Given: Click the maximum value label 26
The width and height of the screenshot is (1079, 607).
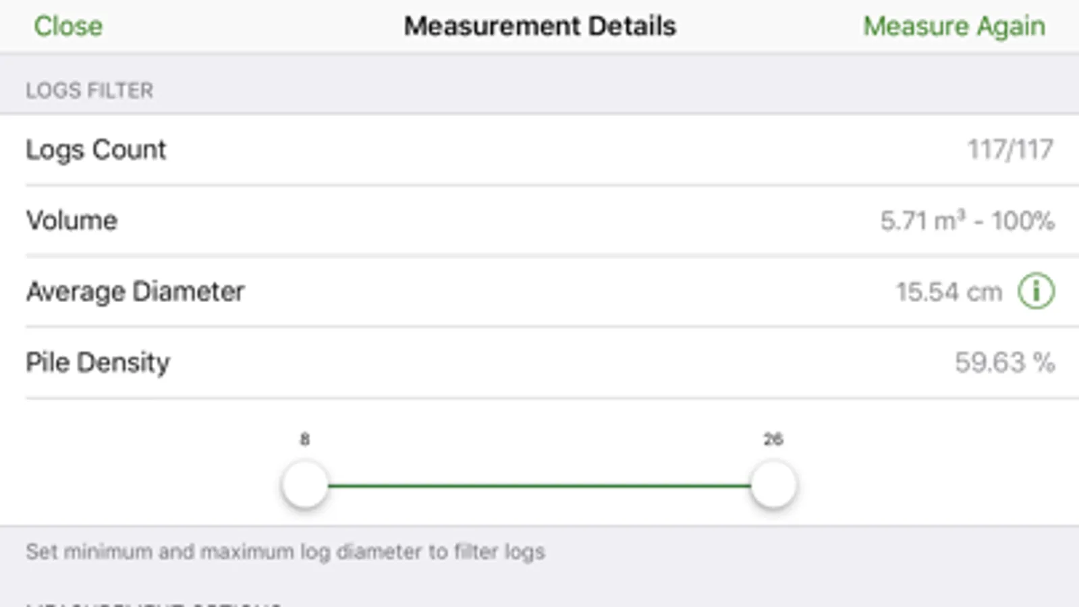Looking at the screenshot, I should (x=773, y=440).
